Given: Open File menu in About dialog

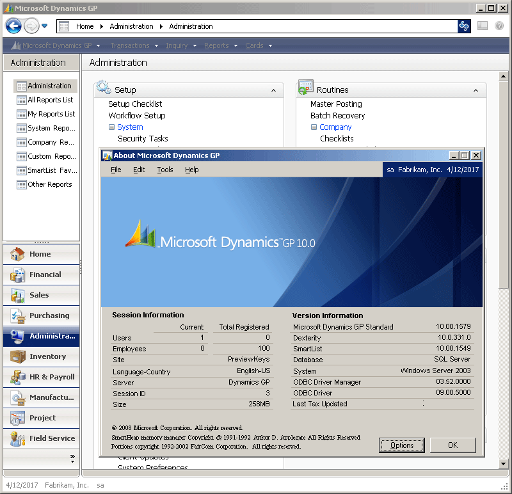Looking at the screenshot, I should pos(116,170).
